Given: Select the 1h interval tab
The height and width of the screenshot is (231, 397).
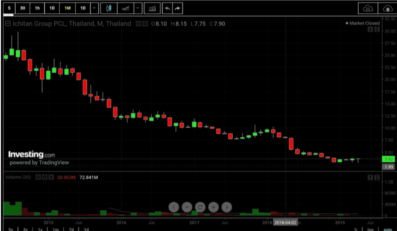Looking at the screenshot, I should [37, 8].
